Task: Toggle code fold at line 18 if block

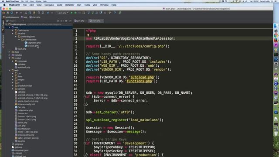Action: tap(85, 97)
